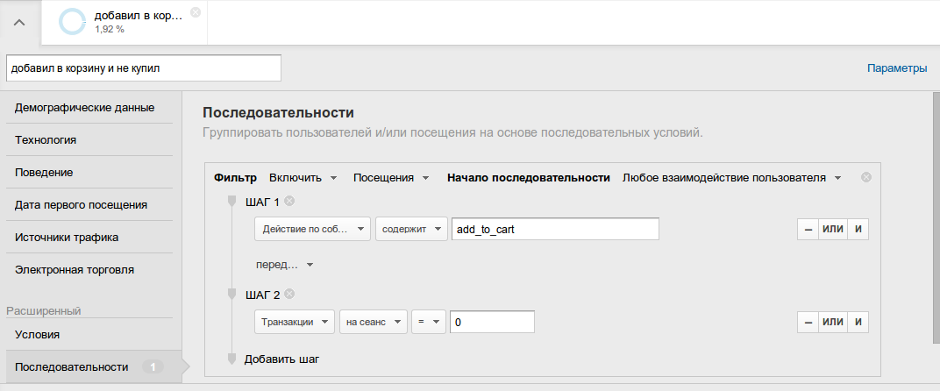Click the segment donut chart icon

coord(73,22)
